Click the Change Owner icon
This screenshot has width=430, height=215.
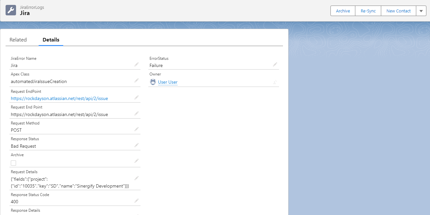tap(275, 82)
